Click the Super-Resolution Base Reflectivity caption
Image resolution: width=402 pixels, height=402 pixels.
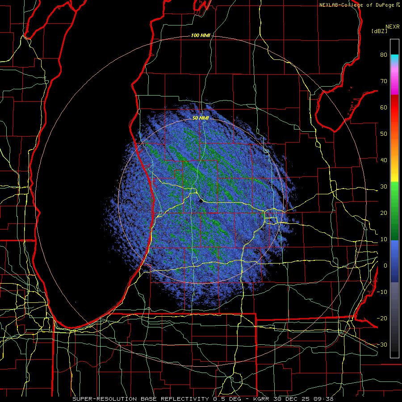(x=141, y=399)
